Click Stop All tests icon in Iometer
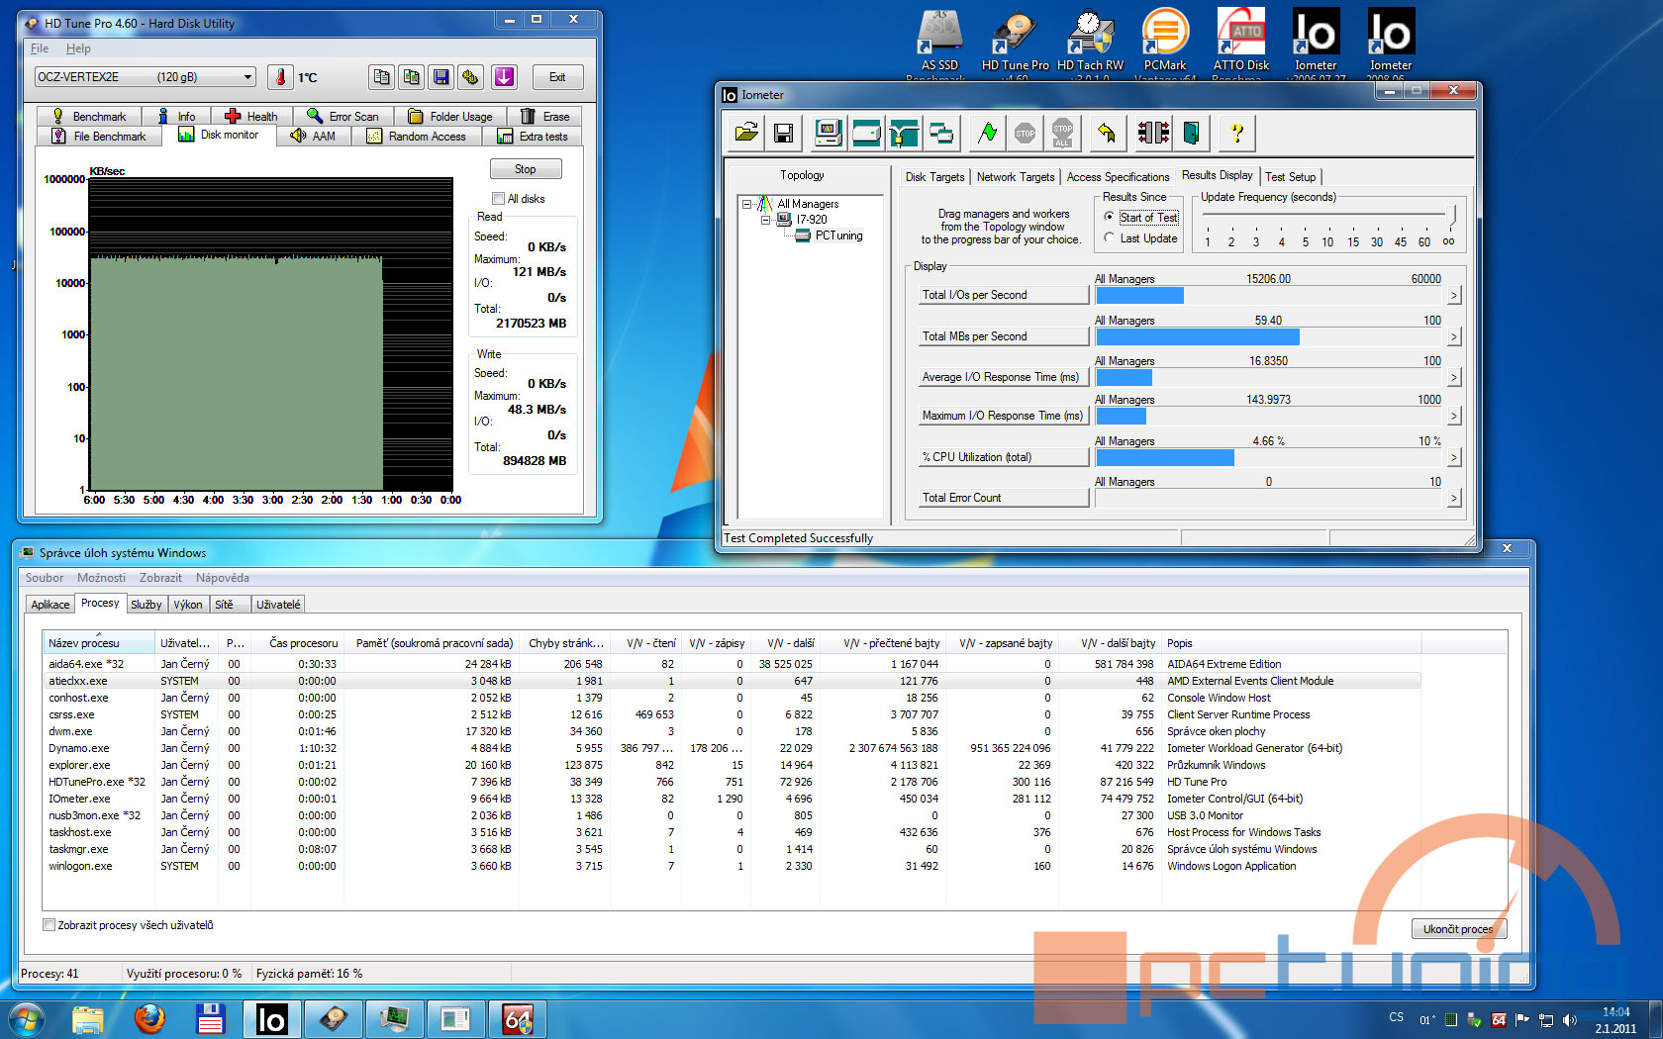 pyautogui.click(x=1062, y=133)
